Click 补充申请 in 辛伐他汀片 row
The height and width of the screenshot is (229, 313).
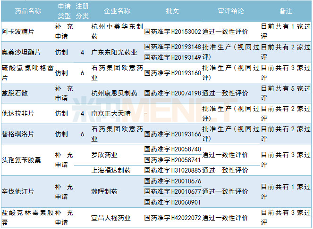pyautogui.click(x=64, y=191)
